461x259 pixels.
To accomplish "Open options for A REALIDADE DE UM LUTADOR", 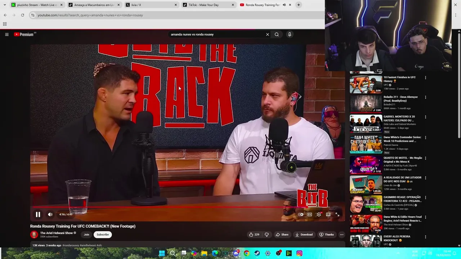I will tap(425, 178).
